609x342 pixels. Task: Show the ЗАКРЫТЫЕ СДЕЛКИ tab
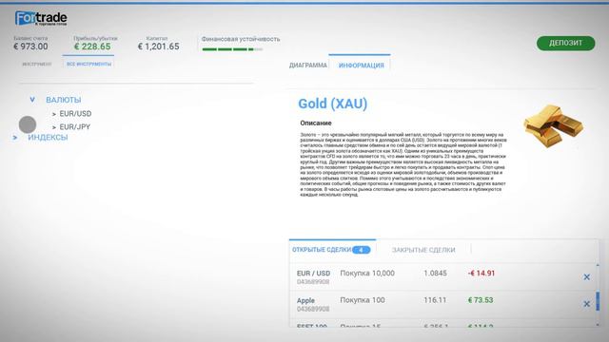tap(423, 250)
